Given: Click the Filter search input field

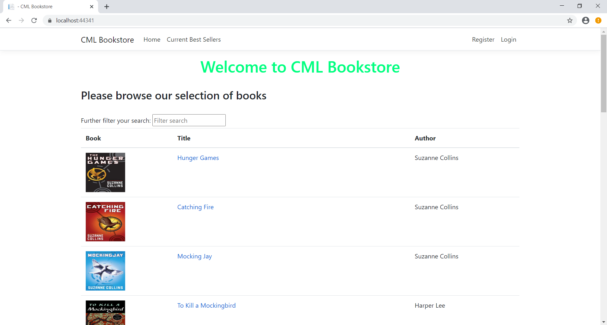Looking at the screenshot, I should 189,120.
